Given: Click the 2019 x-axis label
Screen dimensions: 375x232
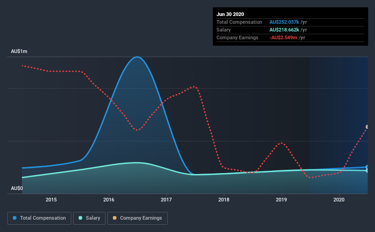Looking at the screenshot, I should pyautogui.click(x=281, y=200).
